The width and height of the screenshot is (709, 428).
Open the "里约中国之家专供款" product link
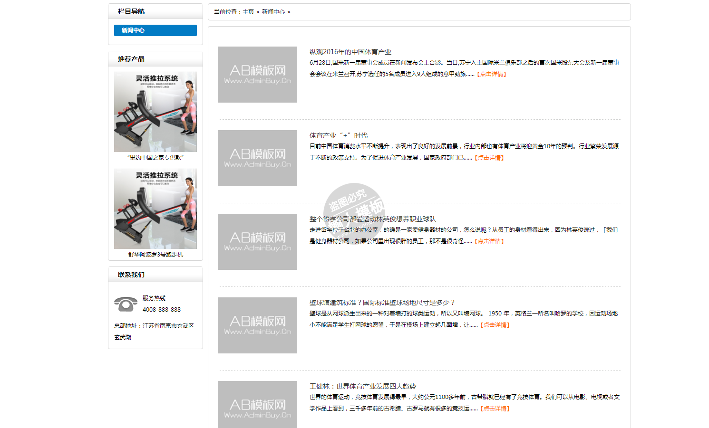tap(155, 158)
